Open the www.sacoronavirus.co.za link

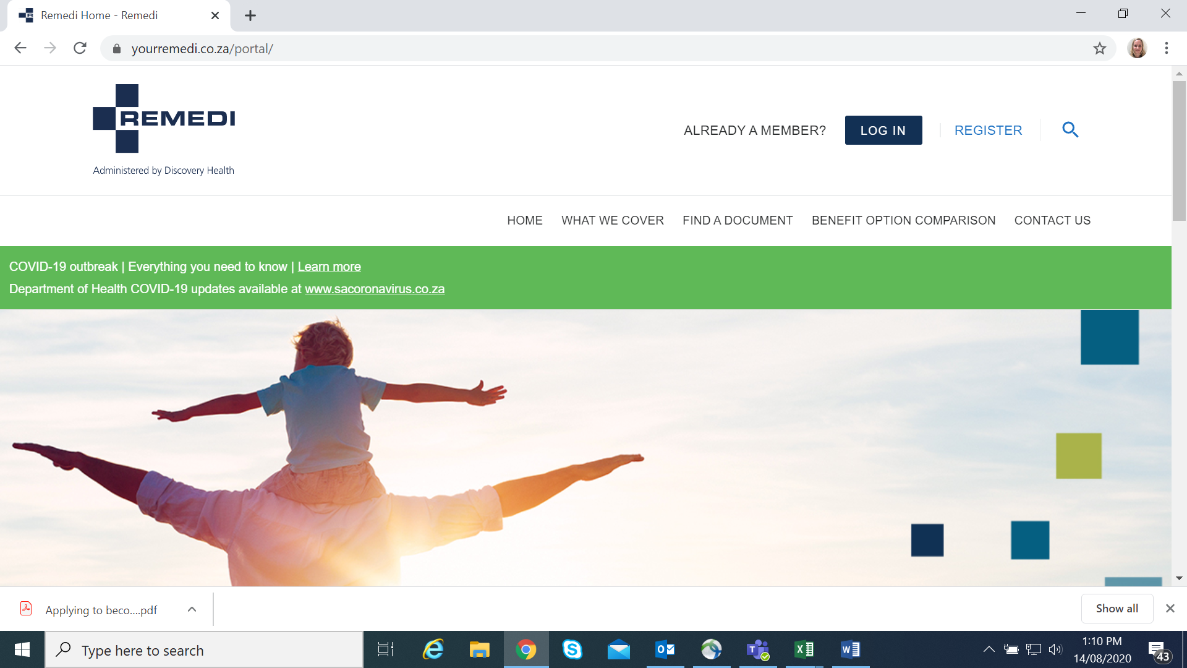(375, 289)
